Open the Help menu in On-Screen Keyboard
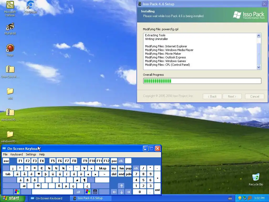 coord(42,154)
